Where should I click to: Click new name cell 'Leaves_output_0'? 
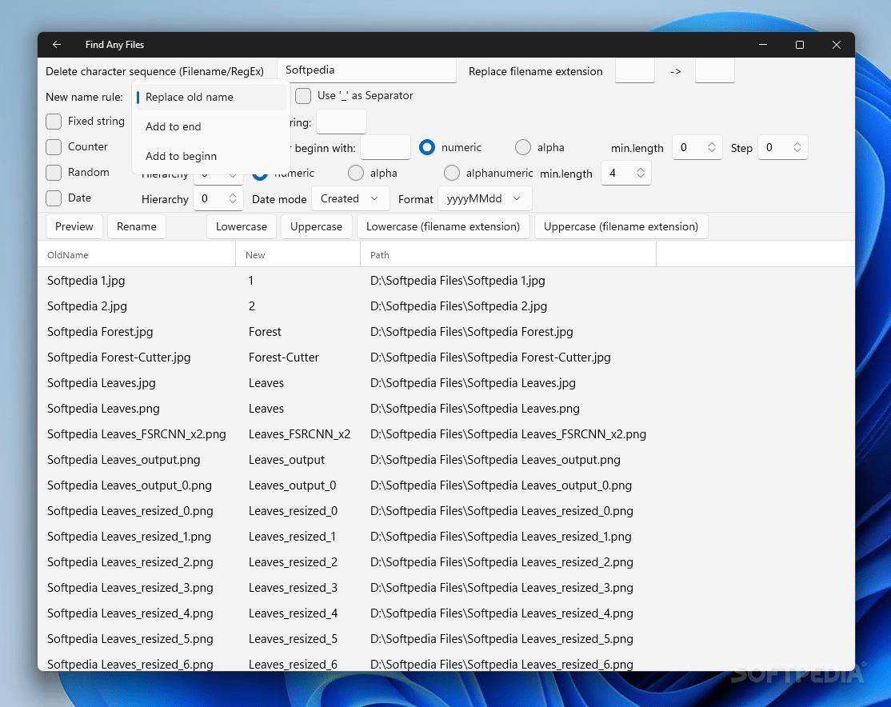[292, 485]
